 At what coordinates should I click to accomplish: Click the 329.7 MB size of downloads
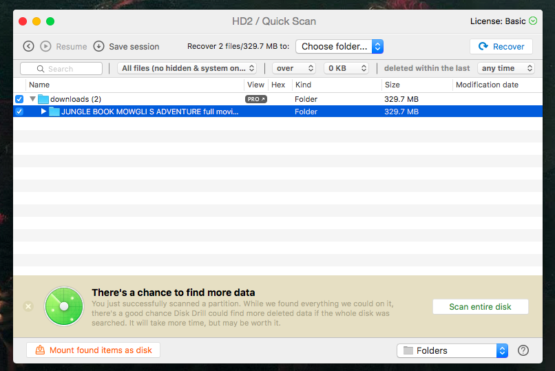tap(401, 99)
